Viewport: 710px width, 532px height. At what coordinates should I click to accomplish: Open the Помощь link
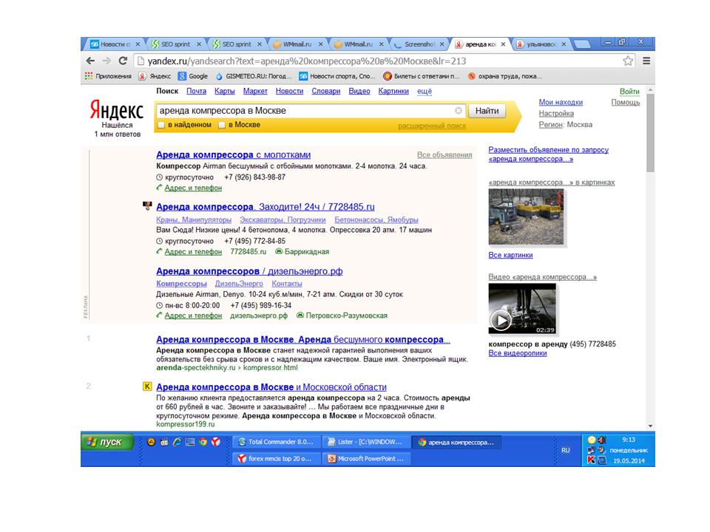pyautogui.click(x=626, y=102)
